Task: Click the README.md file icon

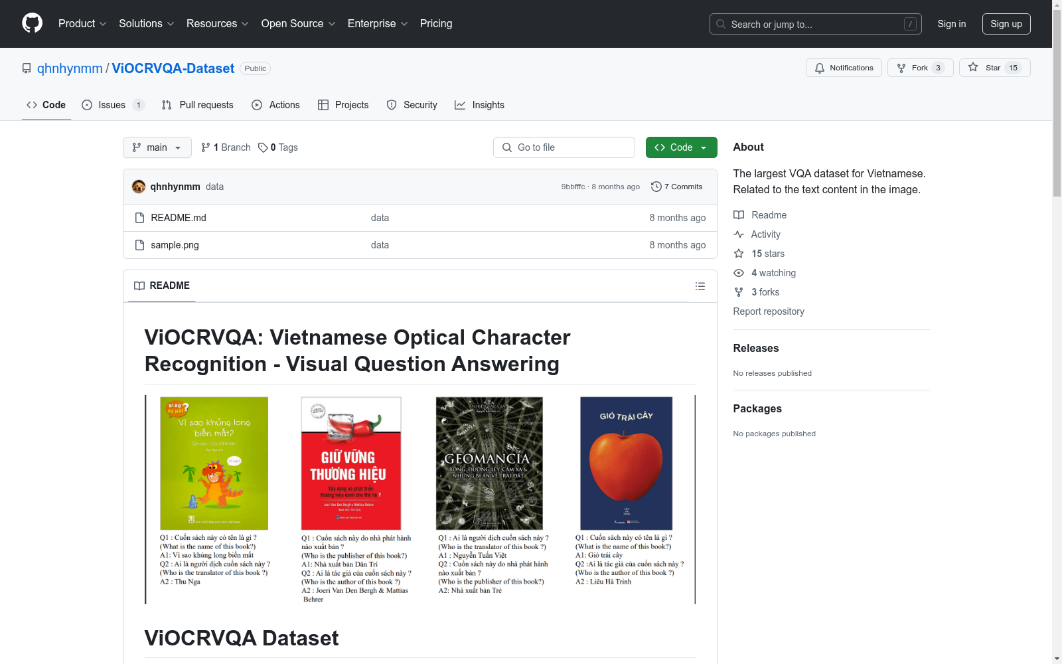Action: (139, 218)
